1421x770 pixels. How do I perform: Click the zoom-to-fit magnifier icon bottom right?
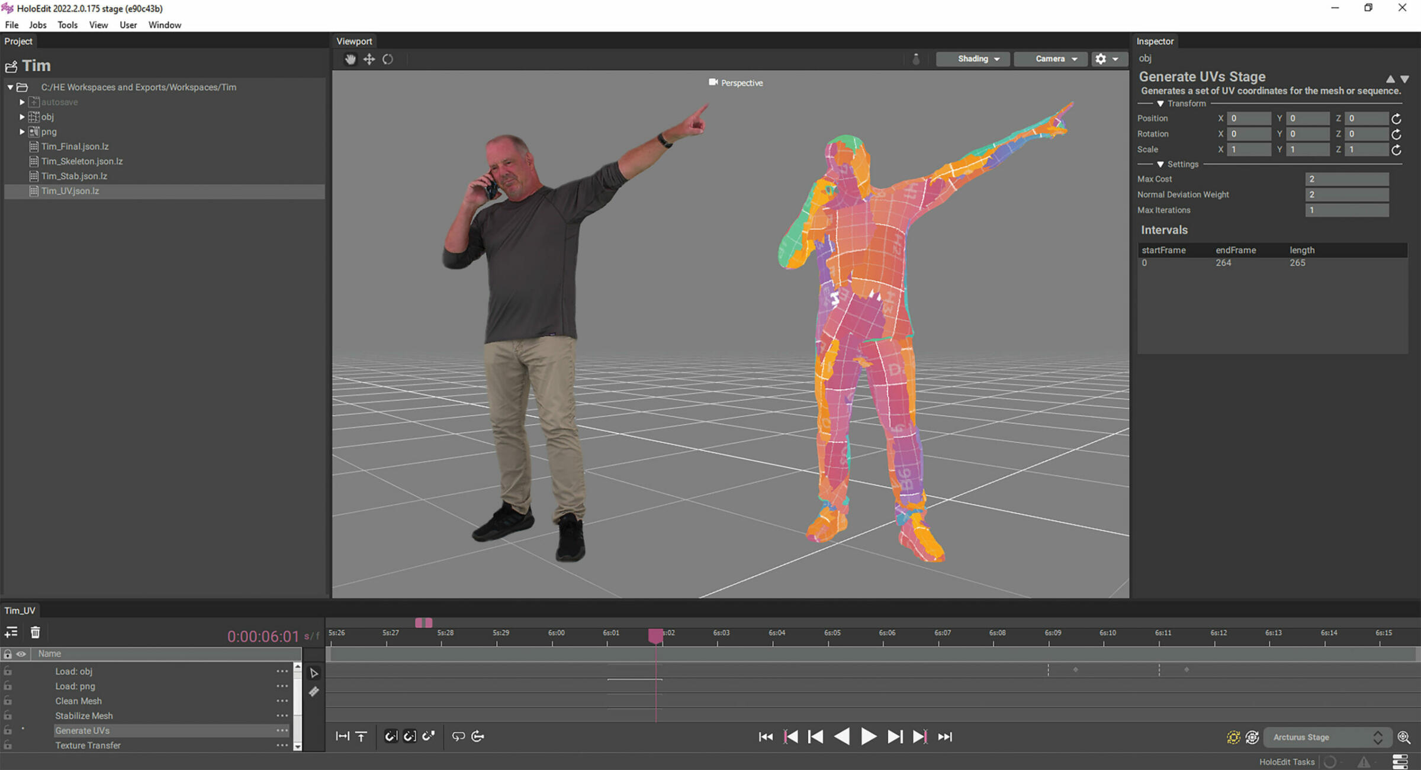(1404, 737)
